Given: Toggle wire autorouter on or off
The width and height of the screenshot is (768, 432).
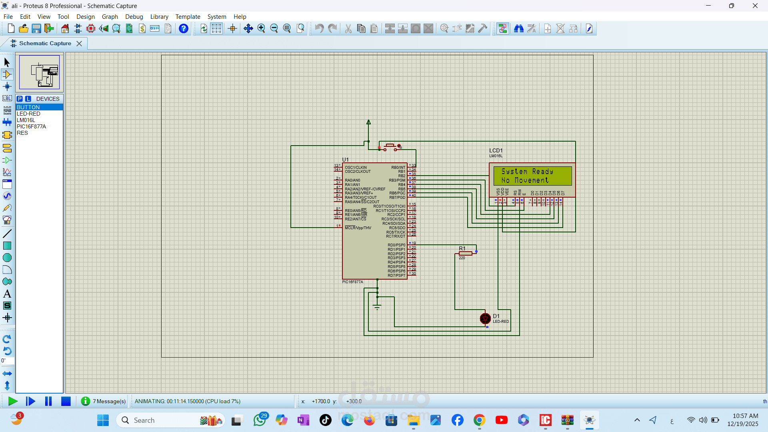Looking at the screenshot, I should coord(503,28).
